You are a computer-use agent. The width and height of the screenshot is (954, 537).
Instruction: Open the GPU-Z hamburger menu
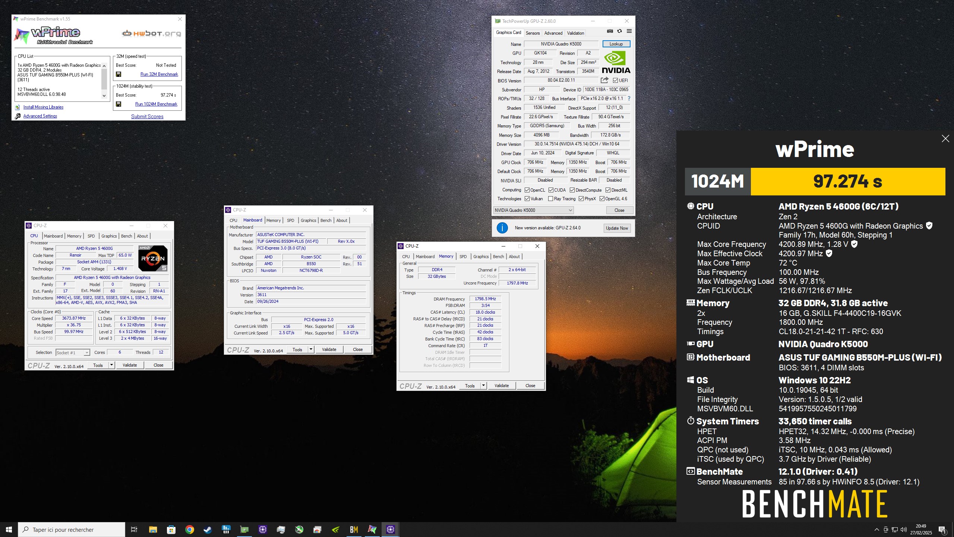[629, 31]
